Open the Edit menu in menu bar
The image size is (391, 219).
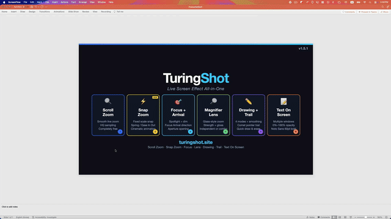(x=32, y=2)
